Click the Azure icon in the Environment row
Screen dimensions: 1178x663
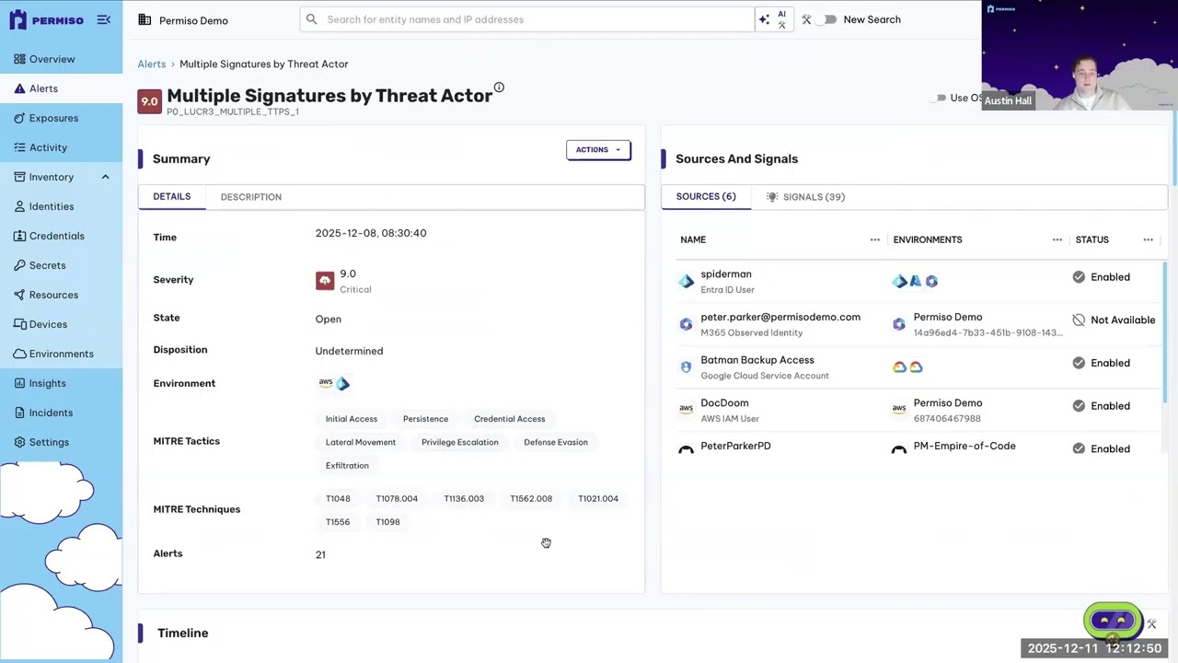coord(343,384)
